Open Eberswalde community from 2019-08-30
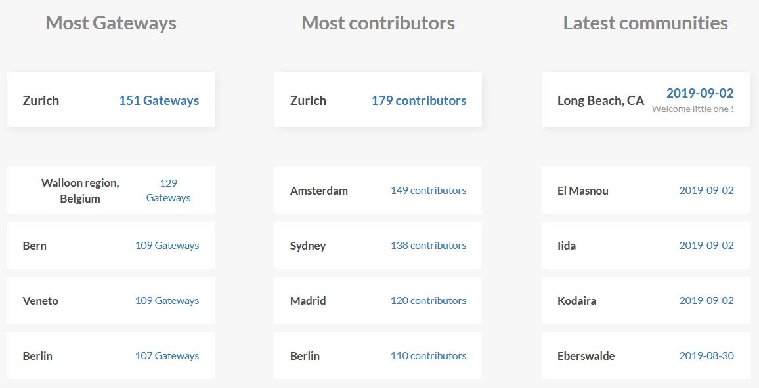The image size is (759, 388). (x=645, y=356)
